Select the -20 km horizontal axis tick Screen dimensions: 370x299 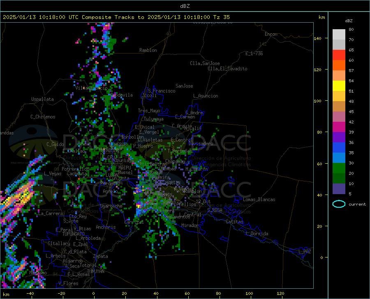tap(61, 293)
